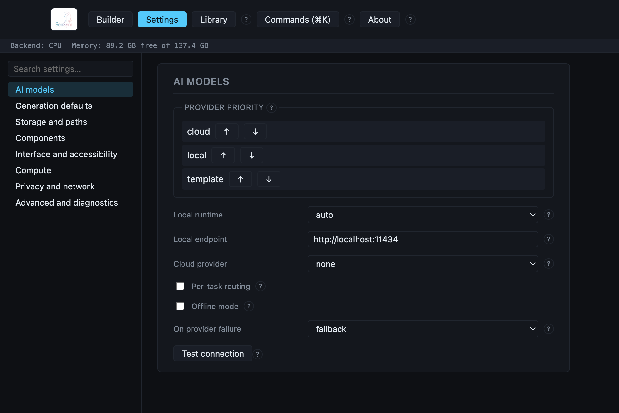
Task: Click the Memory status text
Action: [140, 45]
